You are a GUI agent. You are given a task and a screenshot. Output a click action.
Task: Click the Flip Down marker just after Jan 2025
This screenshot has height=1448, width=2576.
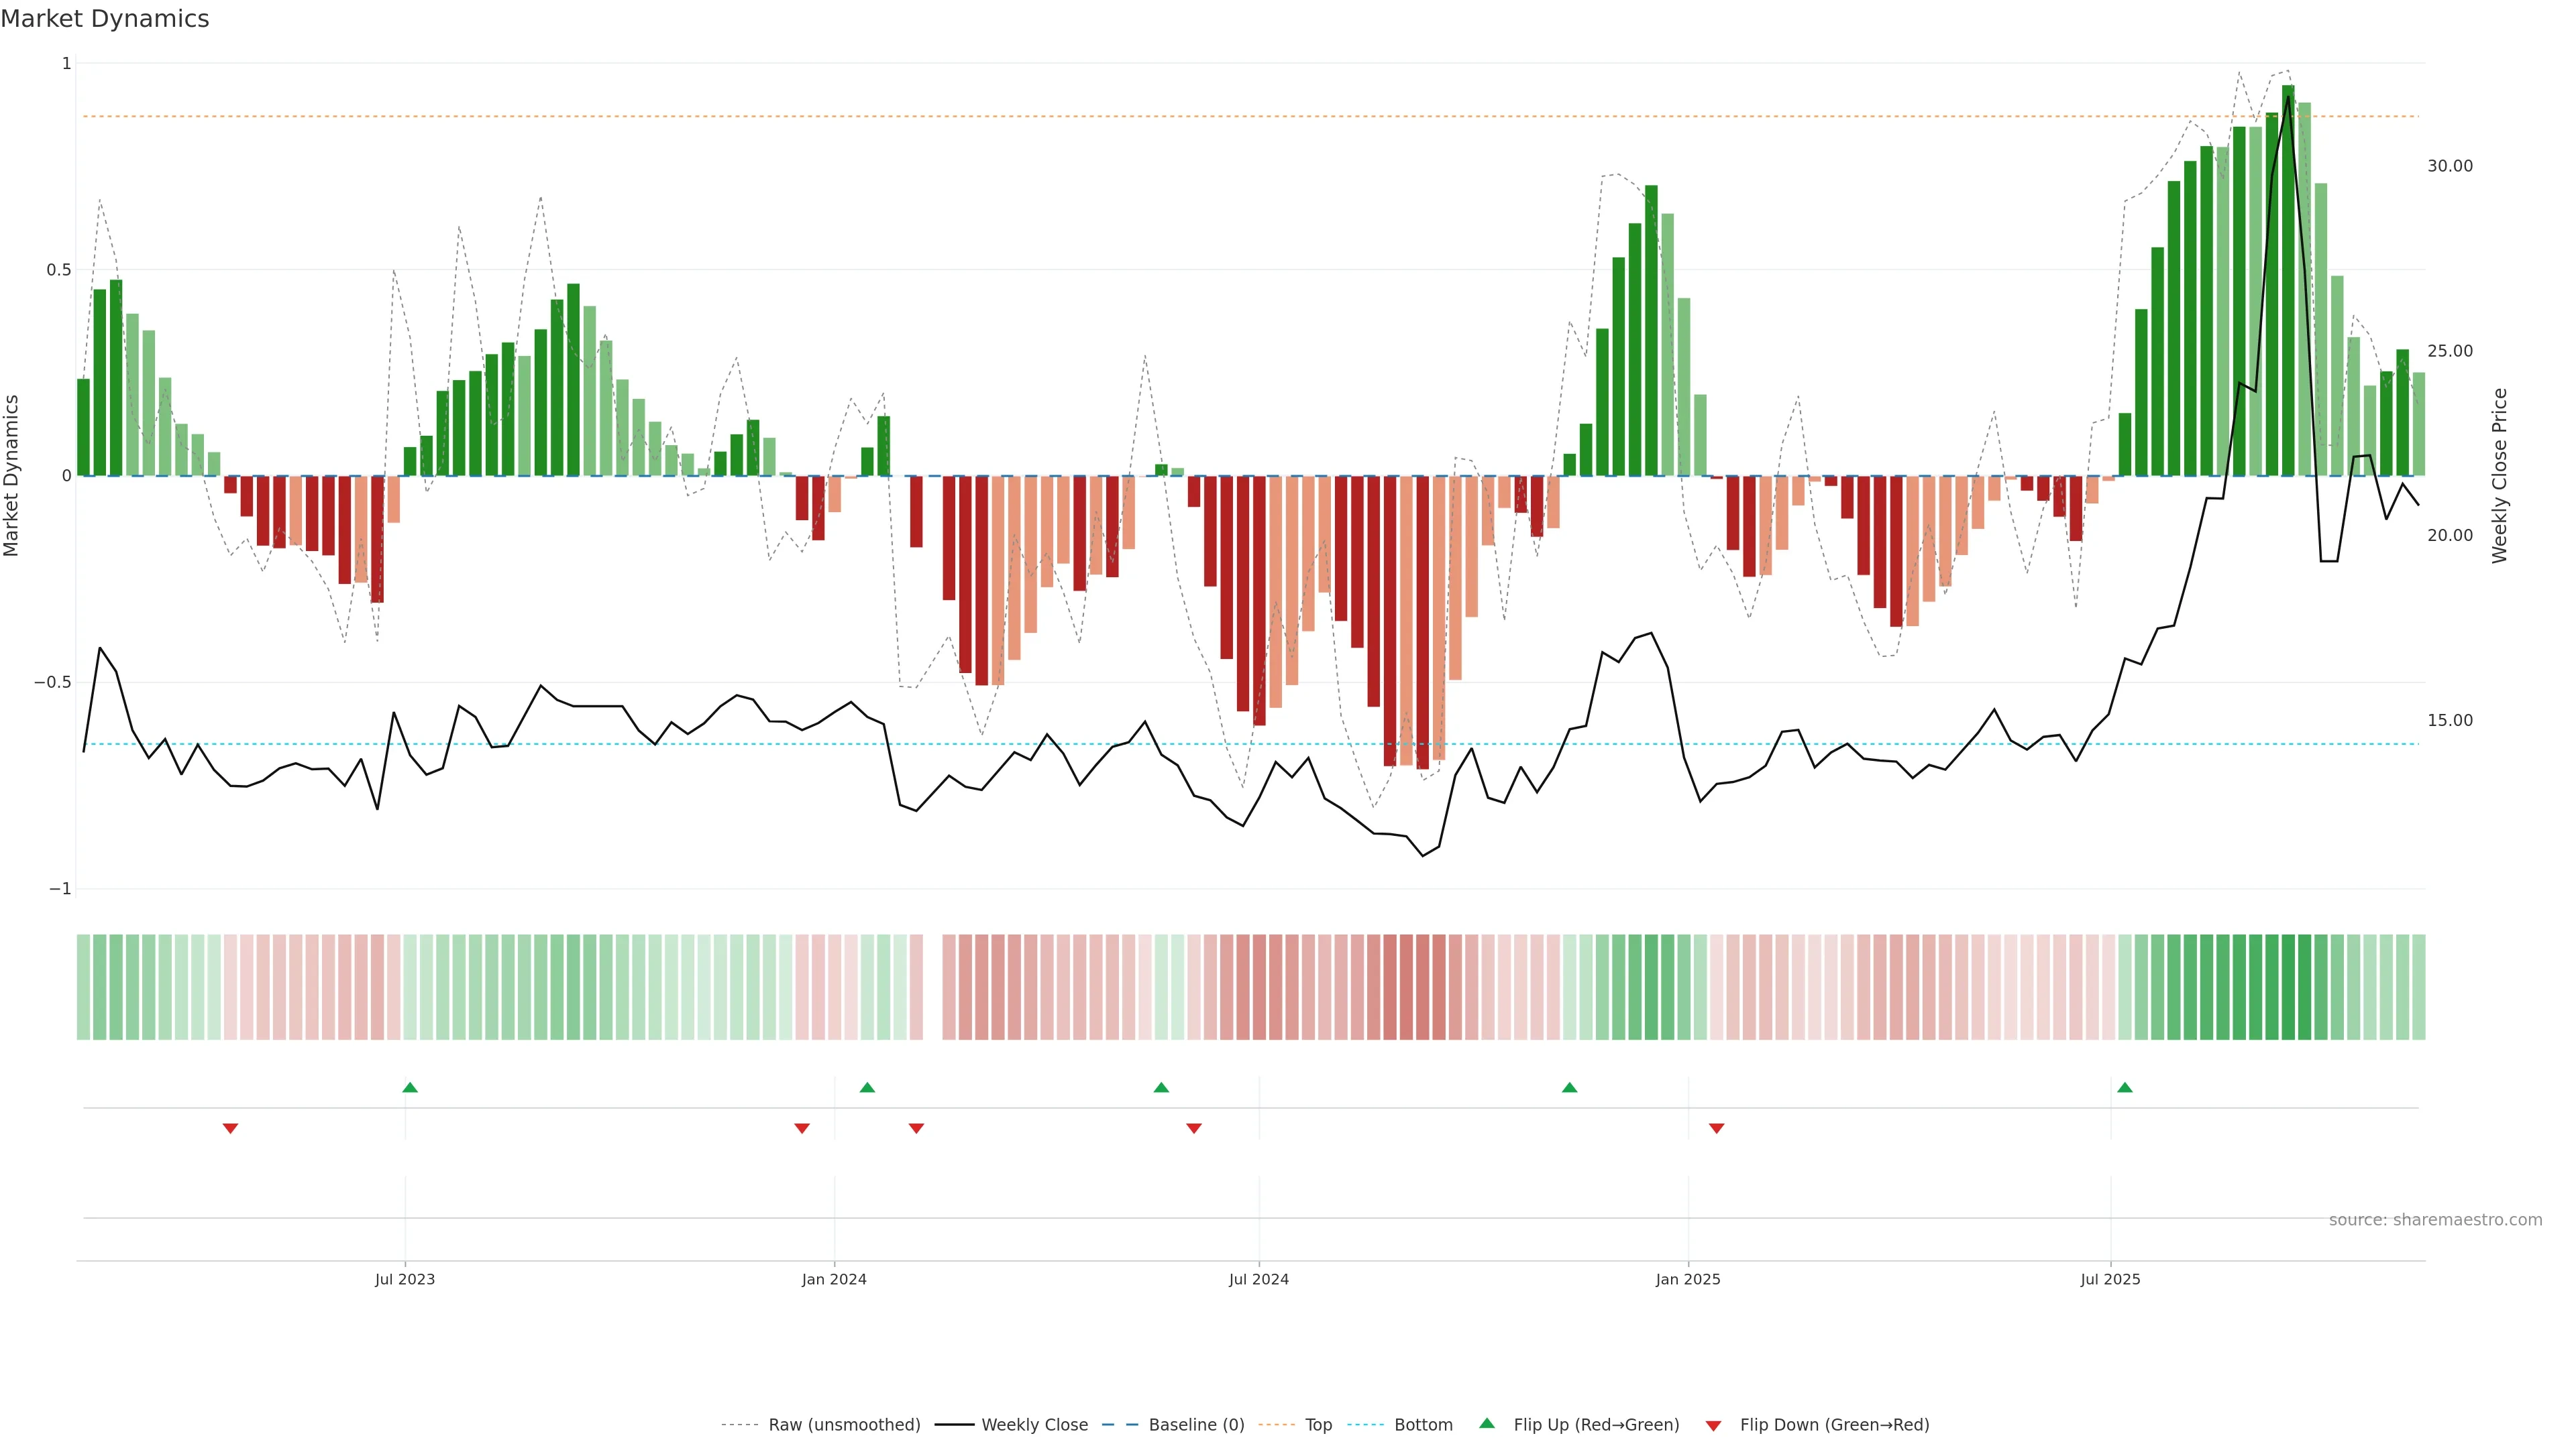point(1717,1128)
